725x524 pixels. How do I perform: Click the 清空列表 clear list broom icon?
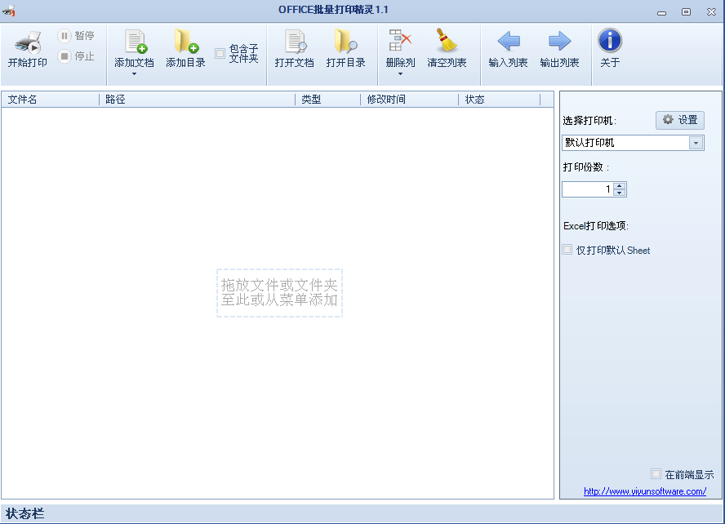(x=447, y=42)
